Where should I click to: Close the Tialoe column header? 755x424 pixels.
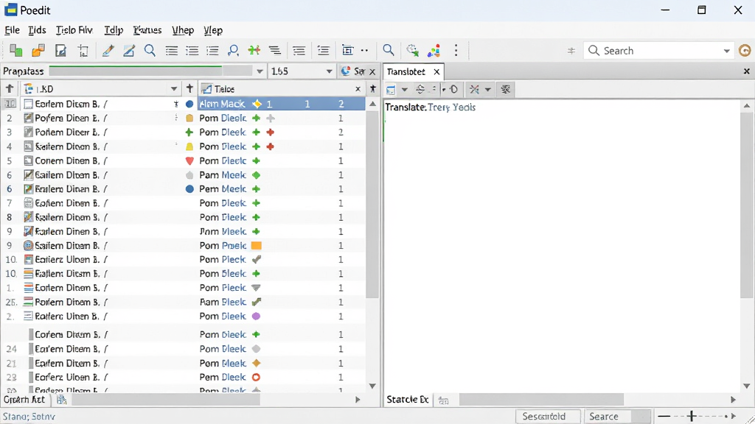point(358,89)
